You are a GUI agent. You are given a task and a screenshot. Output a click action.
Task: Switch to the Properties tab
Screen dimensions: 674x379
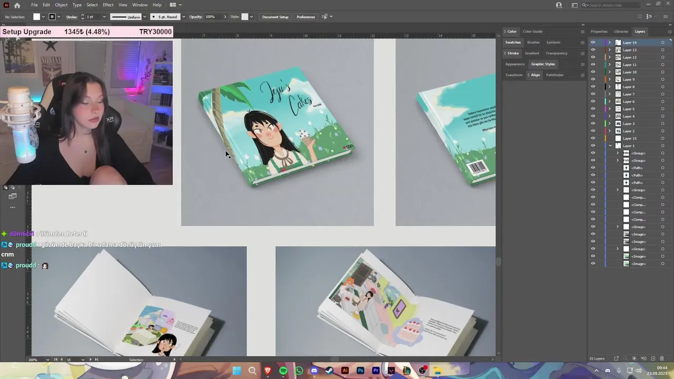click(599, 32)
